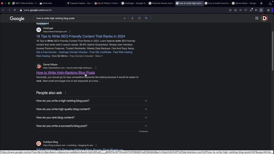This screenshot has height=154, width=274.
Task: Open the tab search magnifier icon
Action: point(270,3)
